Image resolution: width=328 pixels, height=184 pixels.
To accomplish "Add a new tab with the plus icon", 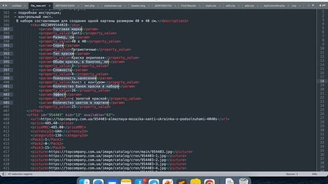I will (309, 6).
